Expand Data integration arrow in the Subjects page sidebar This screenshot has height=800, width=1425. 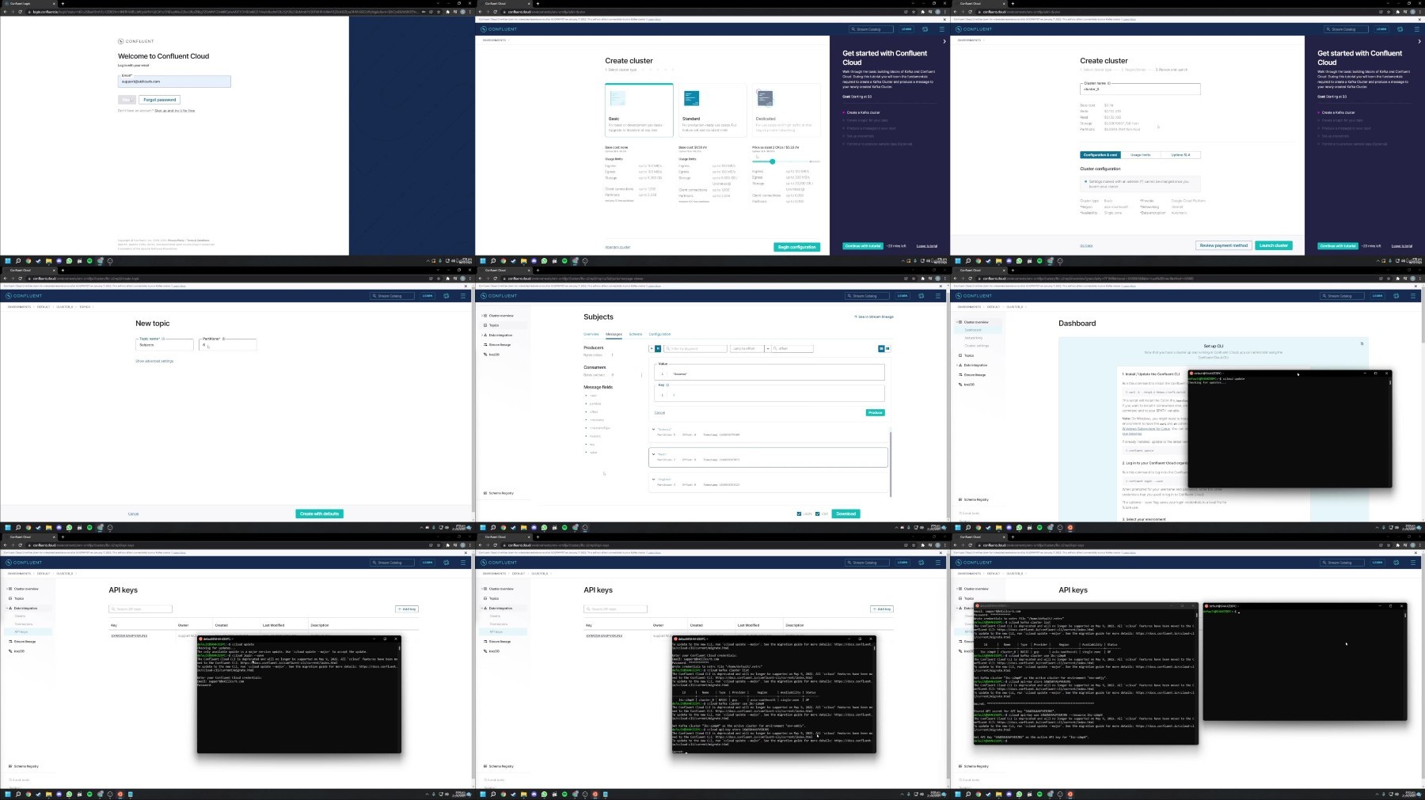point(482,336)
